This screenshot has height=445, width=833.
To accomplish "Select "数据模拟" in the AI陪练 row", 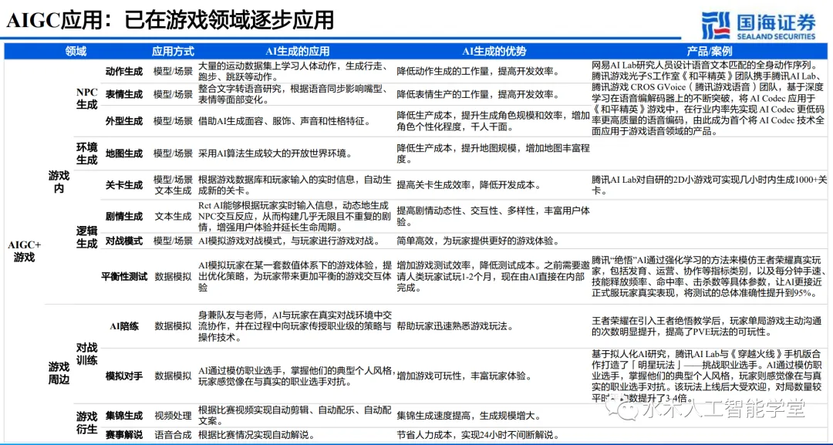I will [x=174, y=326].
